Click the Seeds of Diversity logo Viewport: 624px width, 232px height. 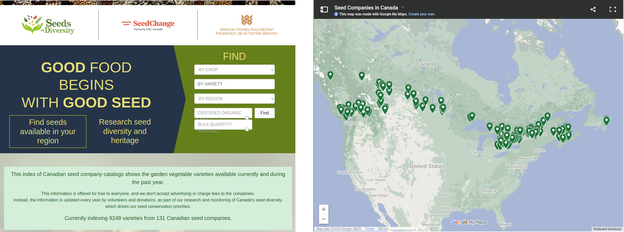[x=48, y=25]
